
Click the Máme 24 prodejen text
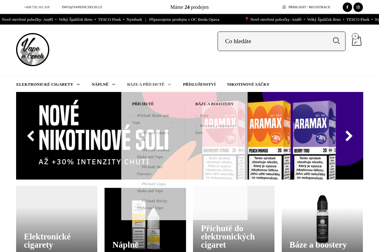tap(189, 7)
